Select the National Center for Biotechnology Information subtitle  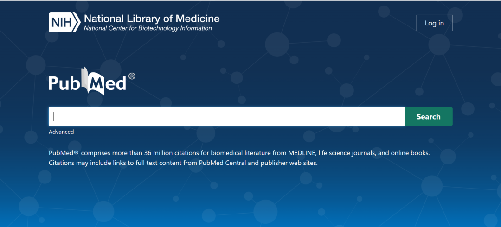click(x=148, y=28)
